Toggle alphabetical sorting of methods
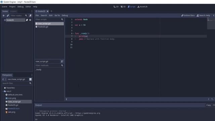The width and height of the screenshot is (215, 121). (62, 62)
